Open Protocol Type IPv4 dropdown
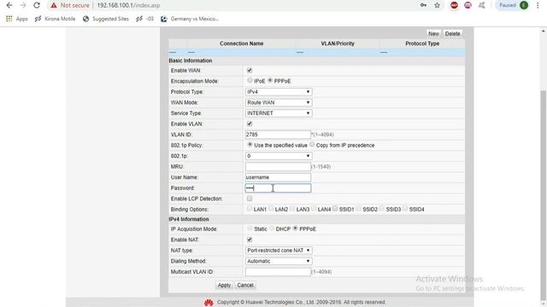Image resolution: width=547 pixels, height=307 pixels. (279, 92)
